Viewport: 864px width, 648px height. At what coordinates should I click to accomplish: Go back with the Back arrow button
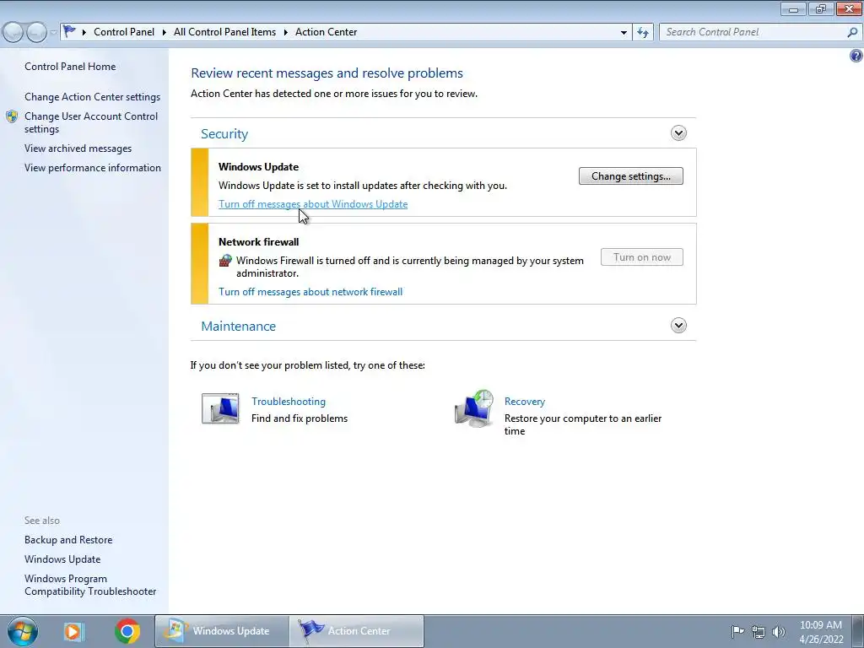[x=13, y=32]
